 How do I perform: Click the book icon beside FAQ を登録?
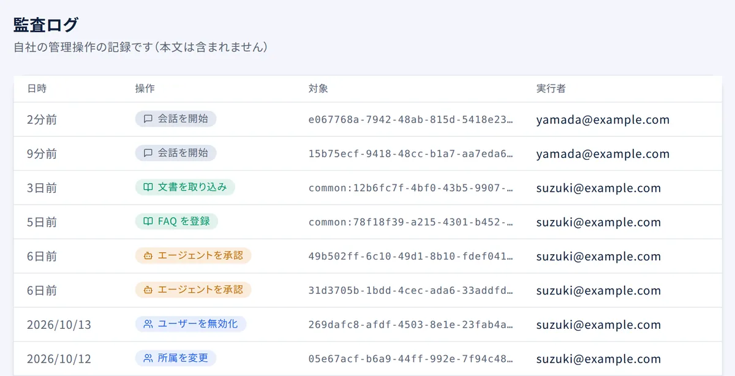pos(148,222)
